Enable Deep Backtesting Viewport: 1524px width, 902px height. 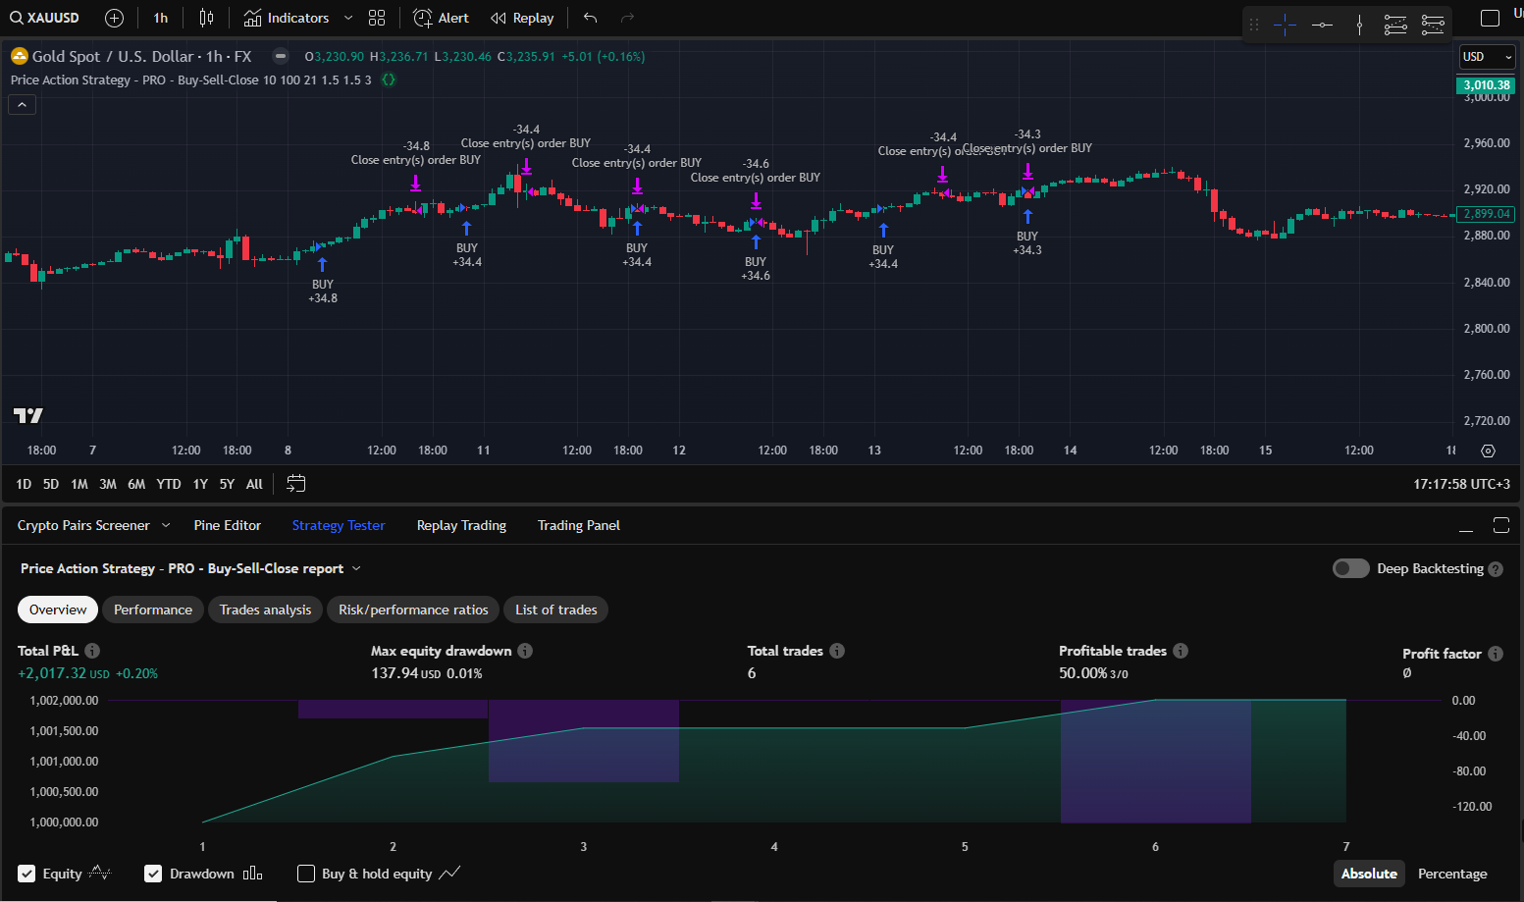click(x=1350, y=568)
